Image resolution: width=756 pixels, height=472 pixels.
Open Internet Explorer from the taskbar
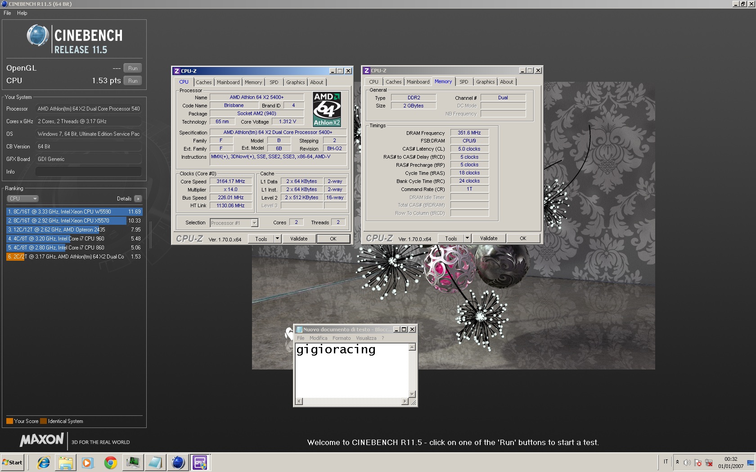(x=44, y=463)
